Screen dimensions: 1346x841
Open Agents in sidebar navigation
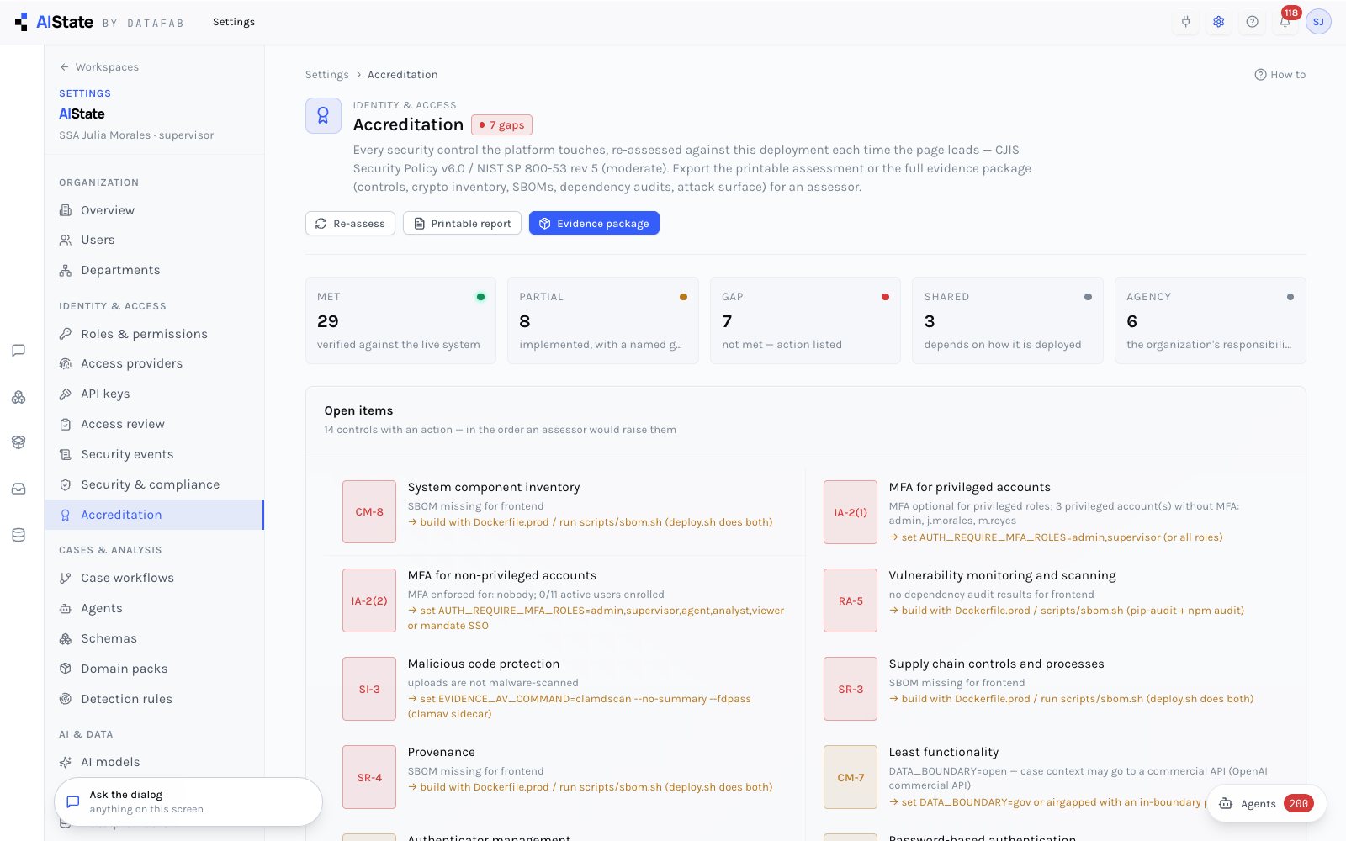tap(155, 608)
